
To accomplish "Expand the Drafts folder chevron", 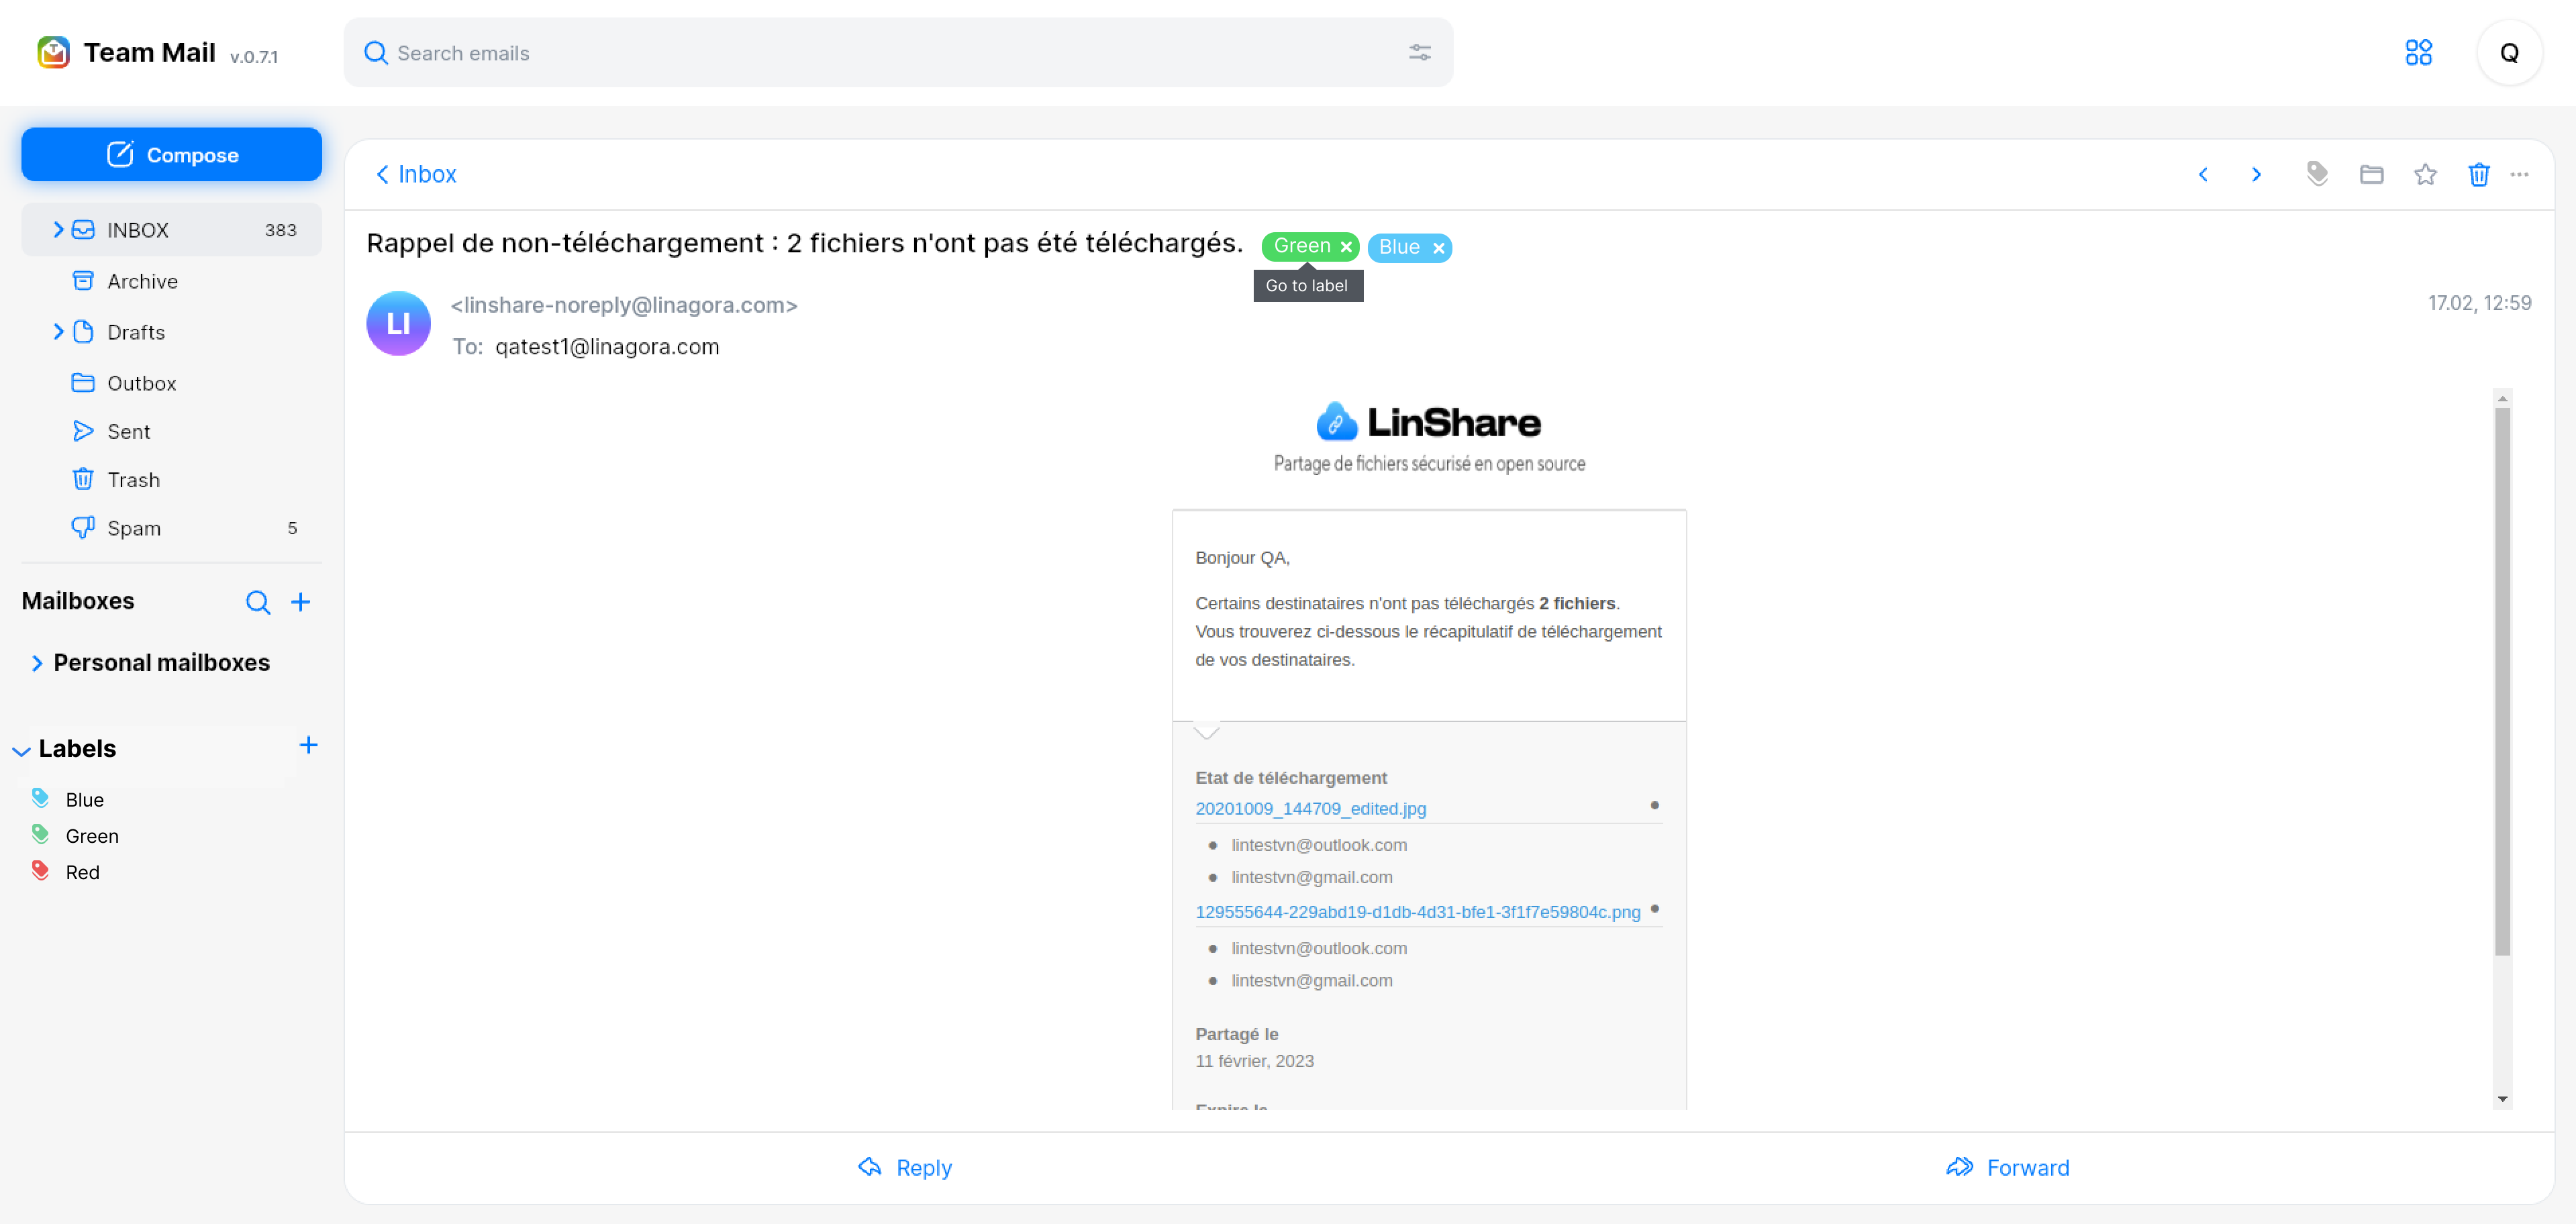I will pos(58,332).
